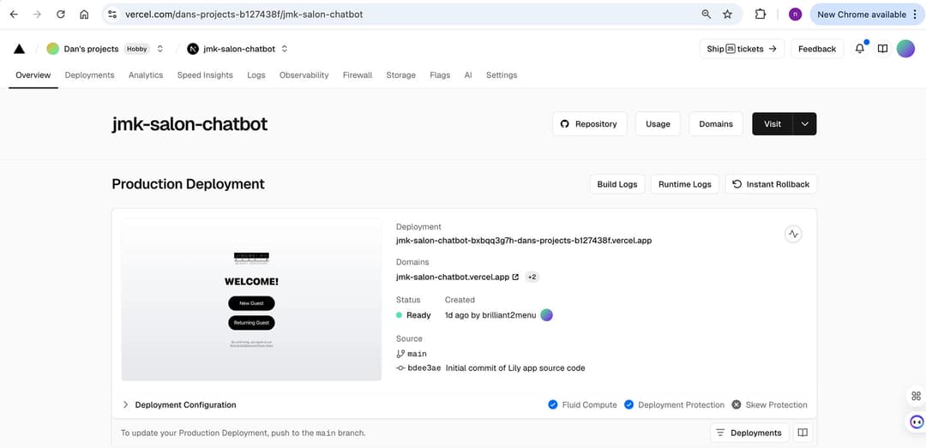Click the Fluid Compute checkmark status
The image size is (926, 448).
553,405
